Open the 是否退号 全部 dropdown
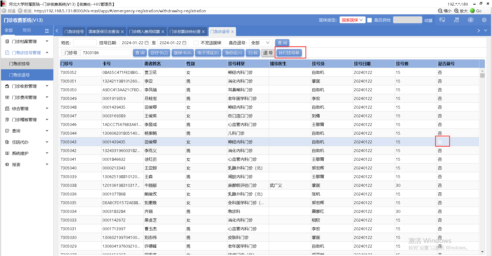This screenshot has width=492, height=256. tap(260, 43)
